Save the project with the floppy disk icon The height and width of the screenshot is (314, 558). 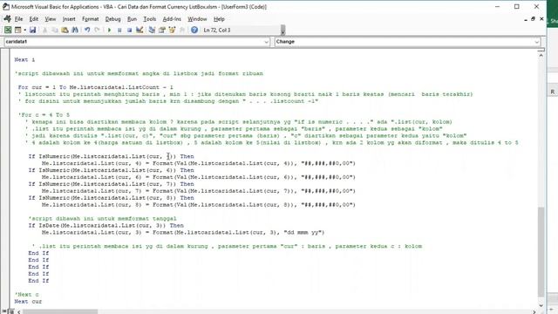[32, 30]
